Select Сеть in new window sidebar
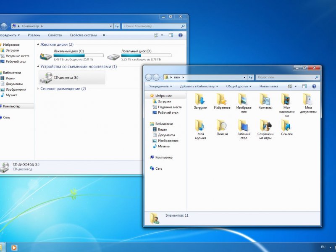Viewport: 336px width, 252px height. [x=159, y=168]
